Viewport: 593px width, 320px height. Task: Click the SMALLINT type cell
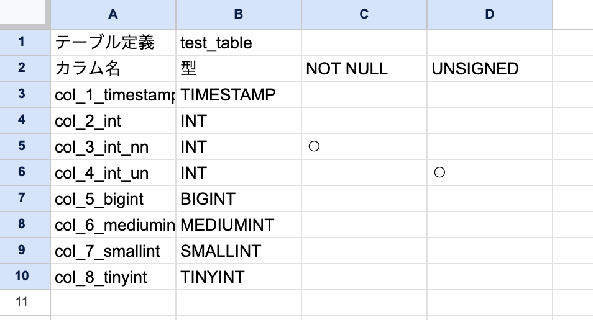(x=239, y=251)
